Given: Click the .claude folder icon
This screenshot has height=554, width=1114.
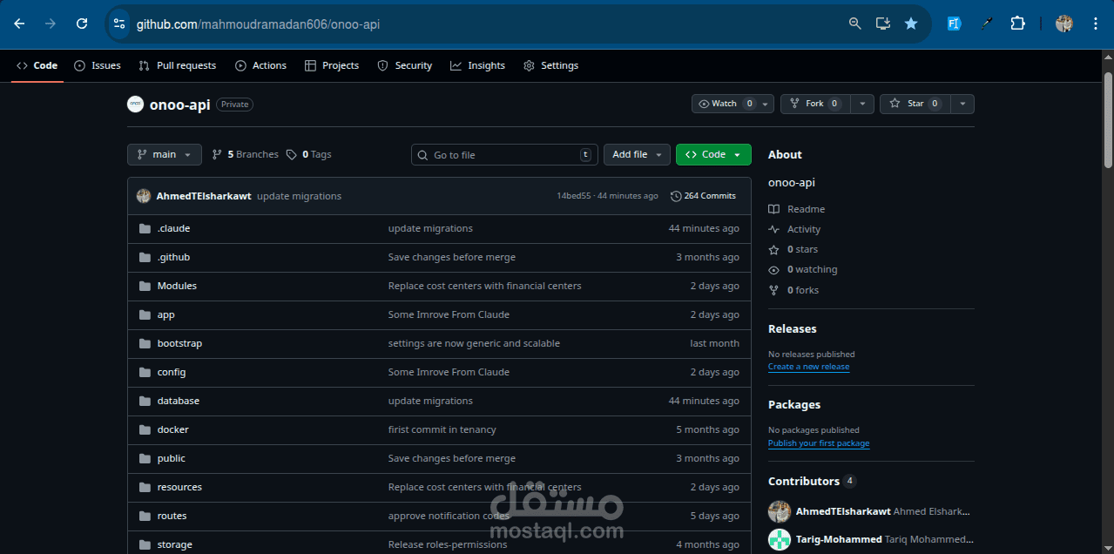Looking at the screenshot, I should [145, 228].
